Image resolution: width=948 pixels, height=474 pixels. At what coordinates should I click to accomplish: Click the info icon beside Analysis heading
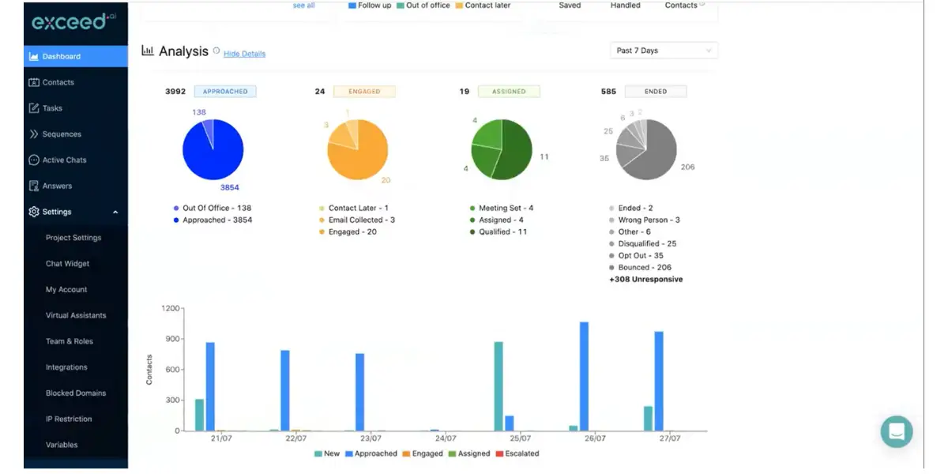[216, 51]
